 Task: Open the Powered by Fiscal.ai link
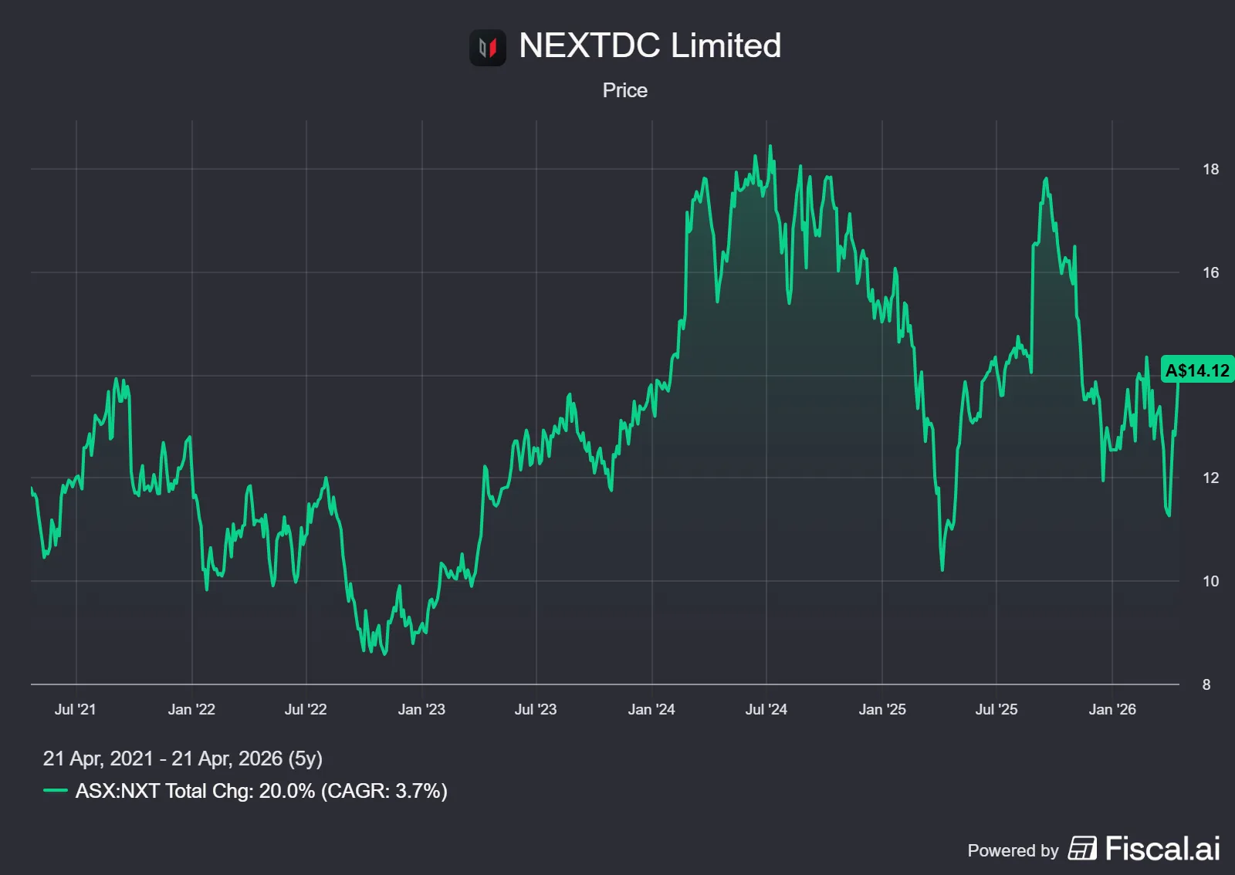[1093, 849]
